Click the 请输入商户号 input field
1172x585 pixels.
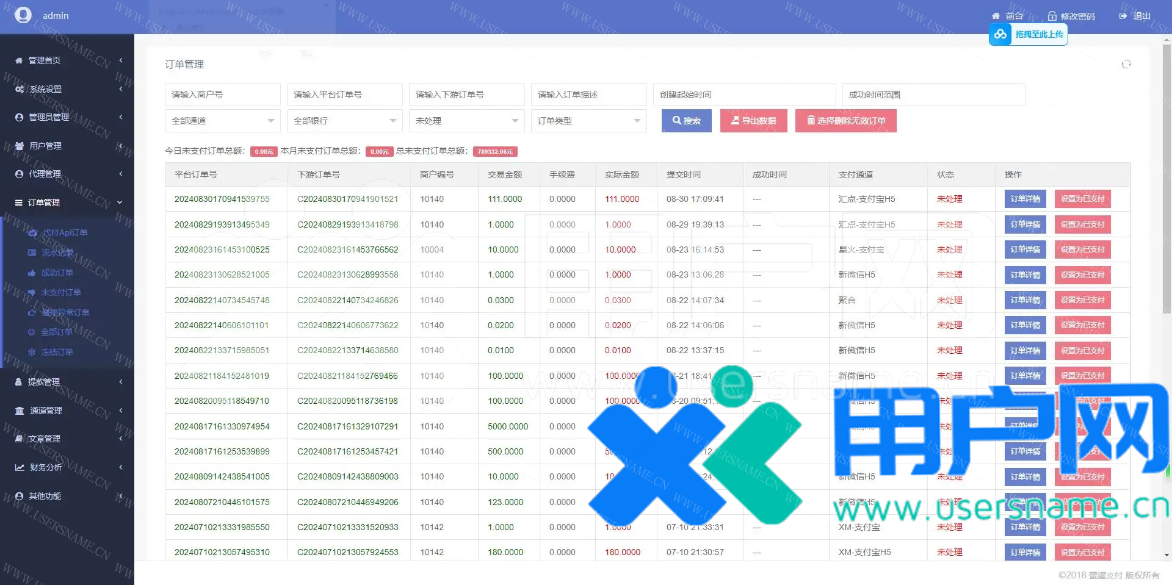point(222,95)
